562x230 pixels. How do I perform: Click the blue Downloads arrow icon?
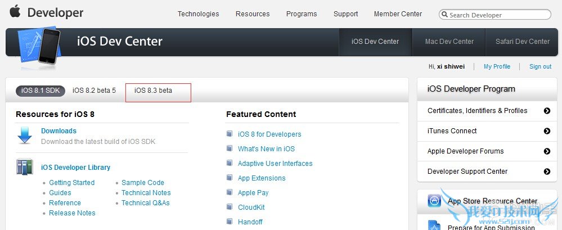coord(25,136)
